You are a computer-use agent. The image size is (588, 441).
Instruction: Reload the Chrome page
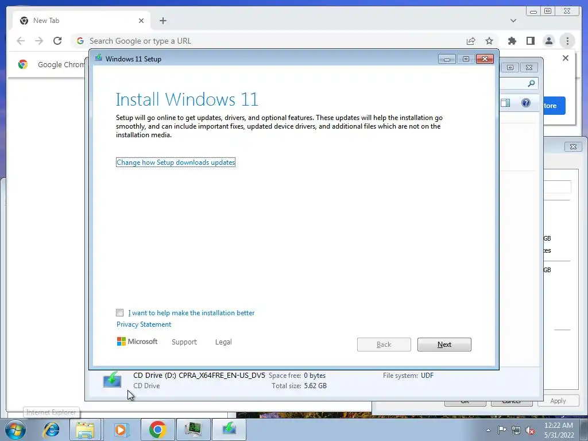click(x=57, y=41)
